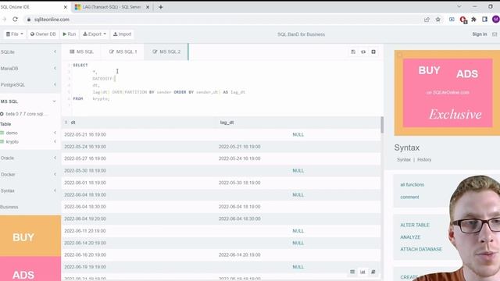Expand the PostgreSQL section
This screenshot has height=281, width=500.
pos(55,84)
